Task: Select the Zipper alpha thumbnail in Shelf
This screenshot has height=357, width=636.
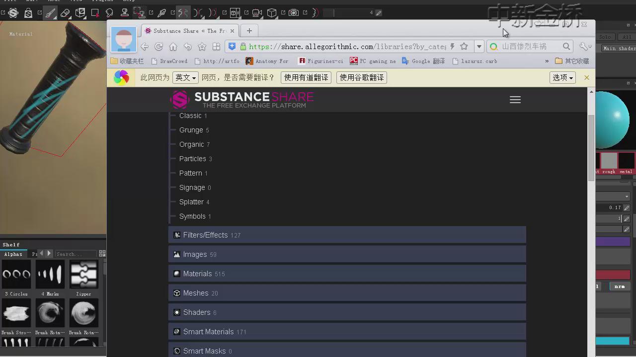Action: coord(83,274)
